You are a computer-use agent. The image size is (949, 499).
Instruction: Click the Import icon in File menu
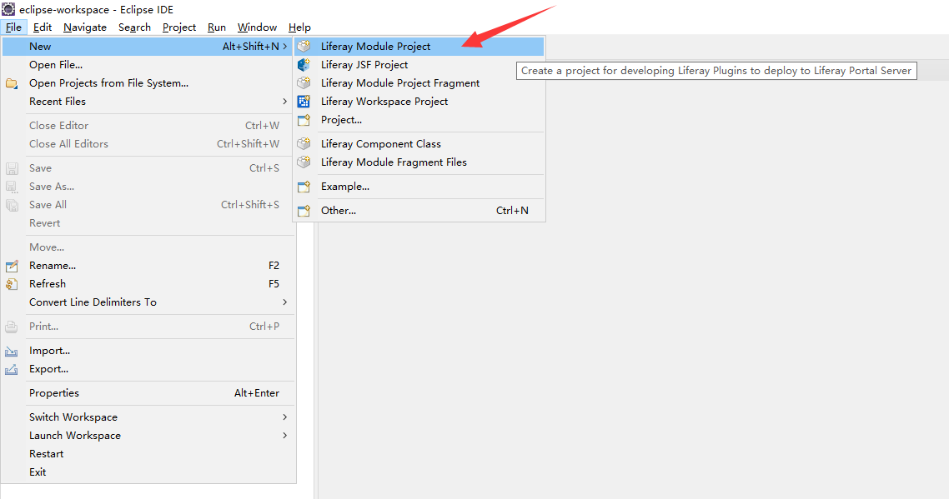pos(12,351)
